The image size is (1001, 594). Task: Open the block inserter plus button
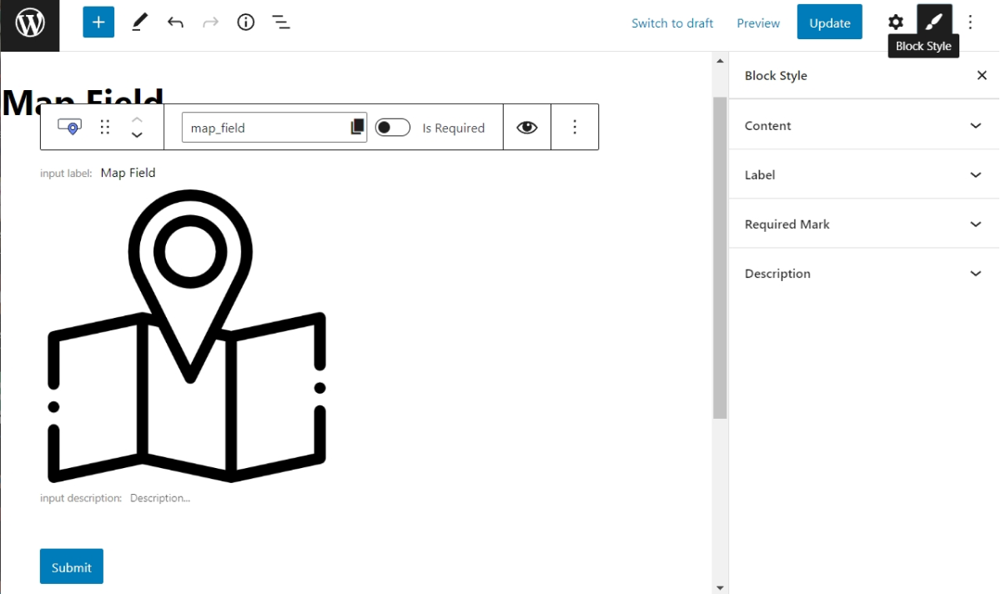[x=98, y=23]
